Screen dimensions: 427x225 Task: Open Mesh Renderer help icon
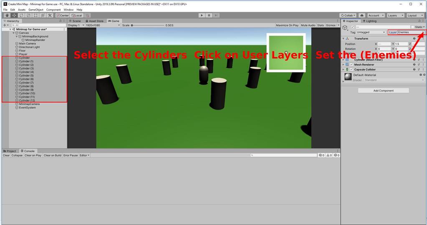click(x=414, y=65)
